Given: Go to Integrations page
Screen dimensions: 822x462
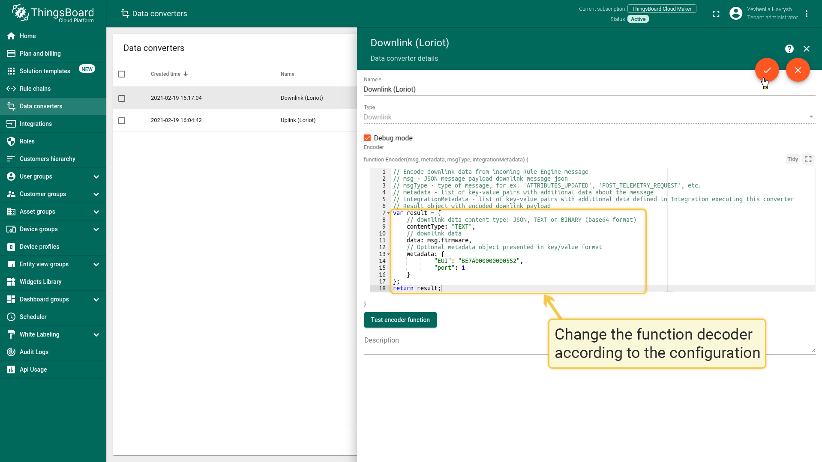Looking at the screenshot, I should 36,124.
